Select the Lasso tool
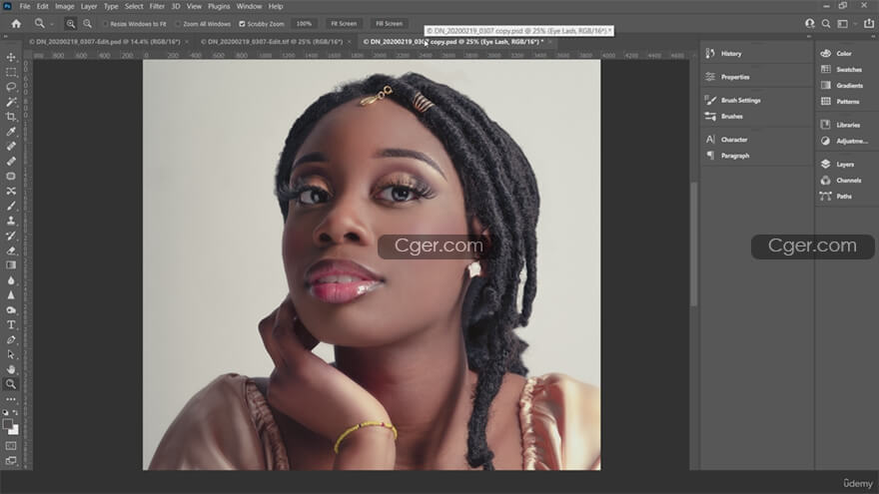 [11, 87]
